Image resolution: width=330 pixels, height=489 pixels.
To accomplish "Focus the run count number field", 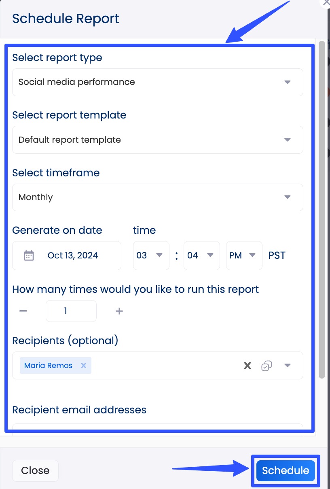I will [71, 311].
